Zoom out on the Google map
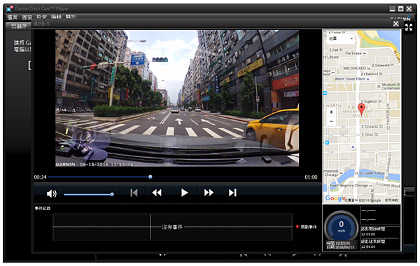Image resolution: width=420 pixels, height=266 pixels. [x=331, y=121]
